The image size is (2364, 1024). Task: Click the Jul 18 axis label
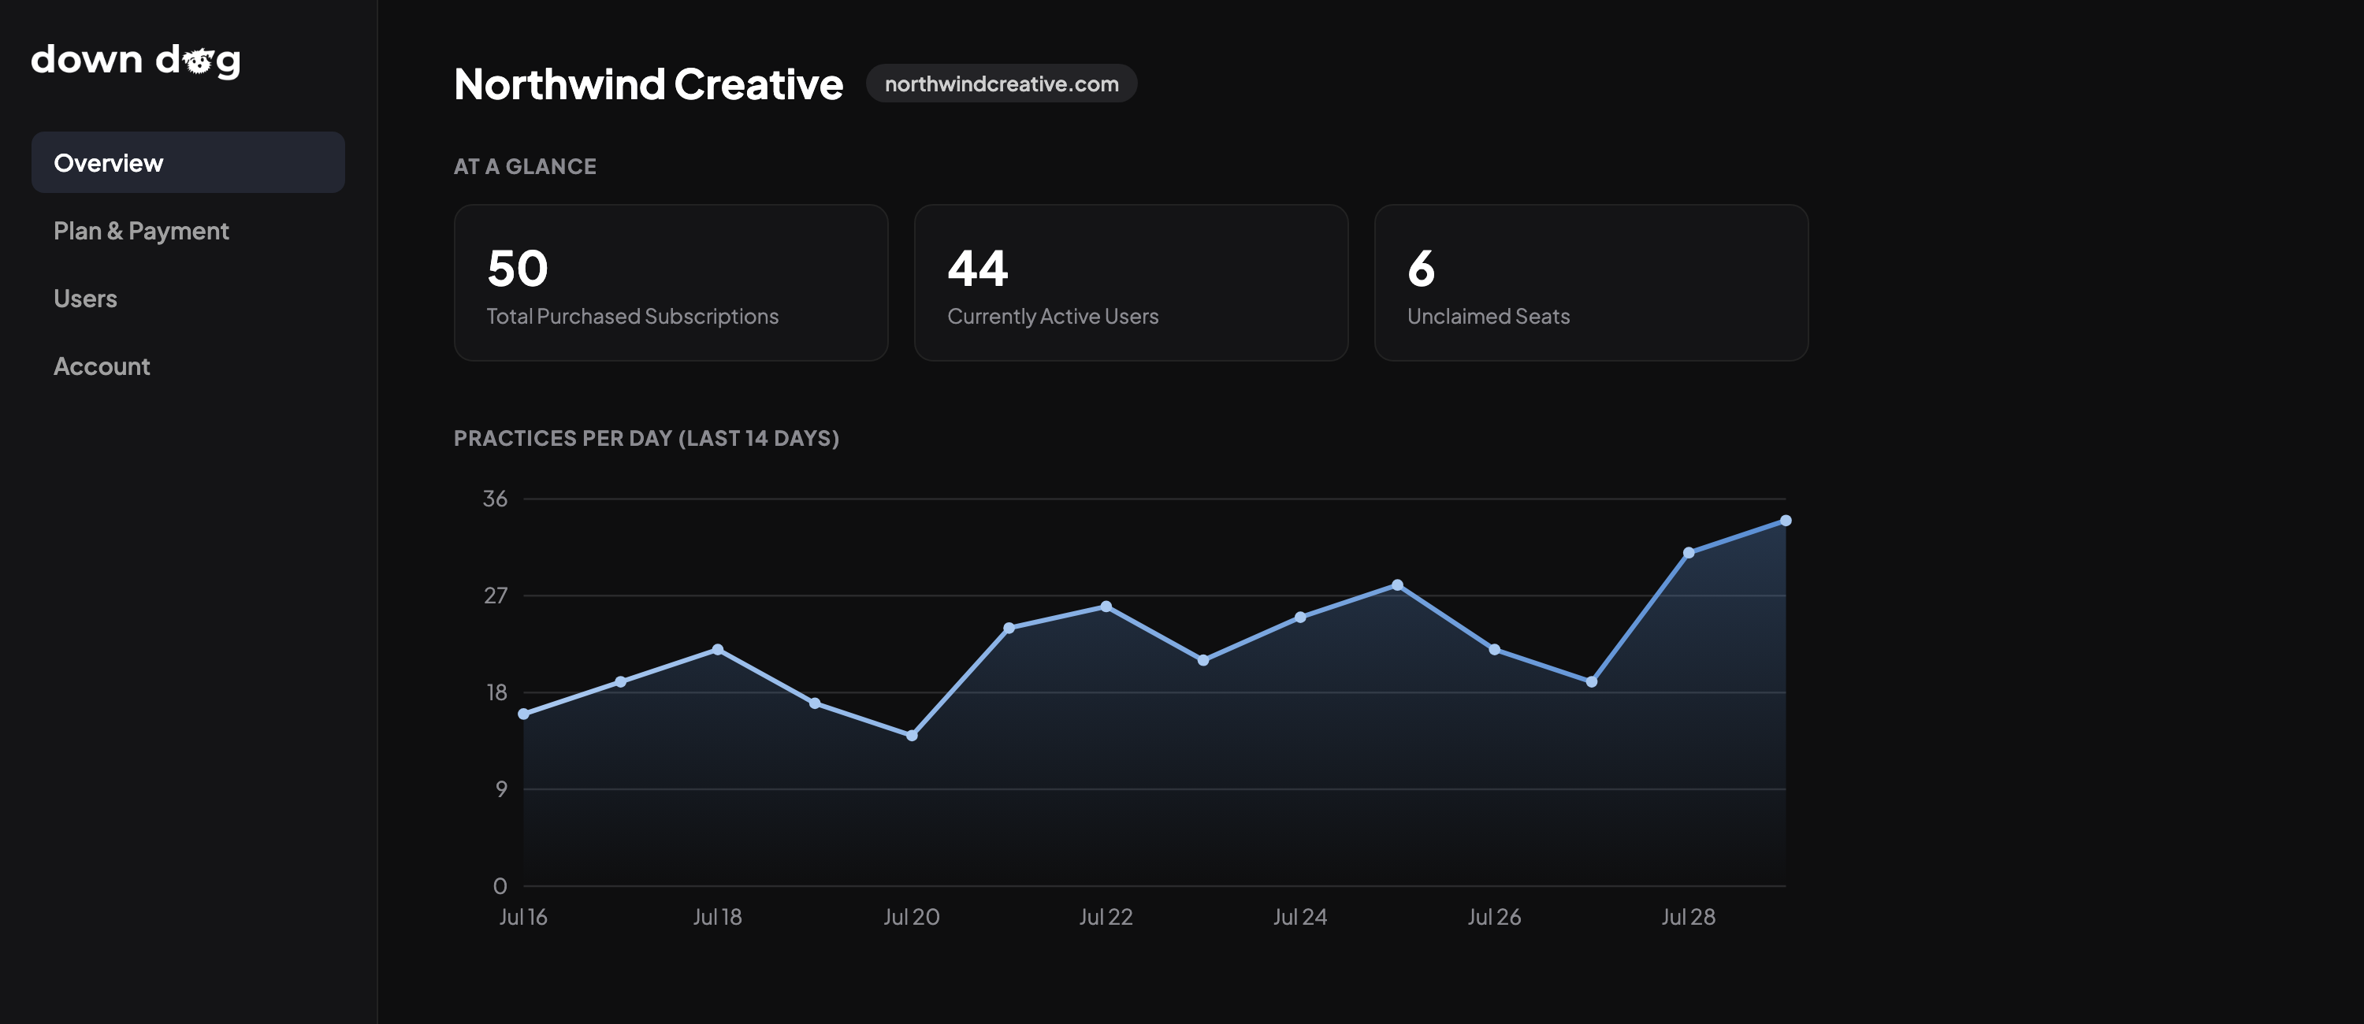[718, 917]
